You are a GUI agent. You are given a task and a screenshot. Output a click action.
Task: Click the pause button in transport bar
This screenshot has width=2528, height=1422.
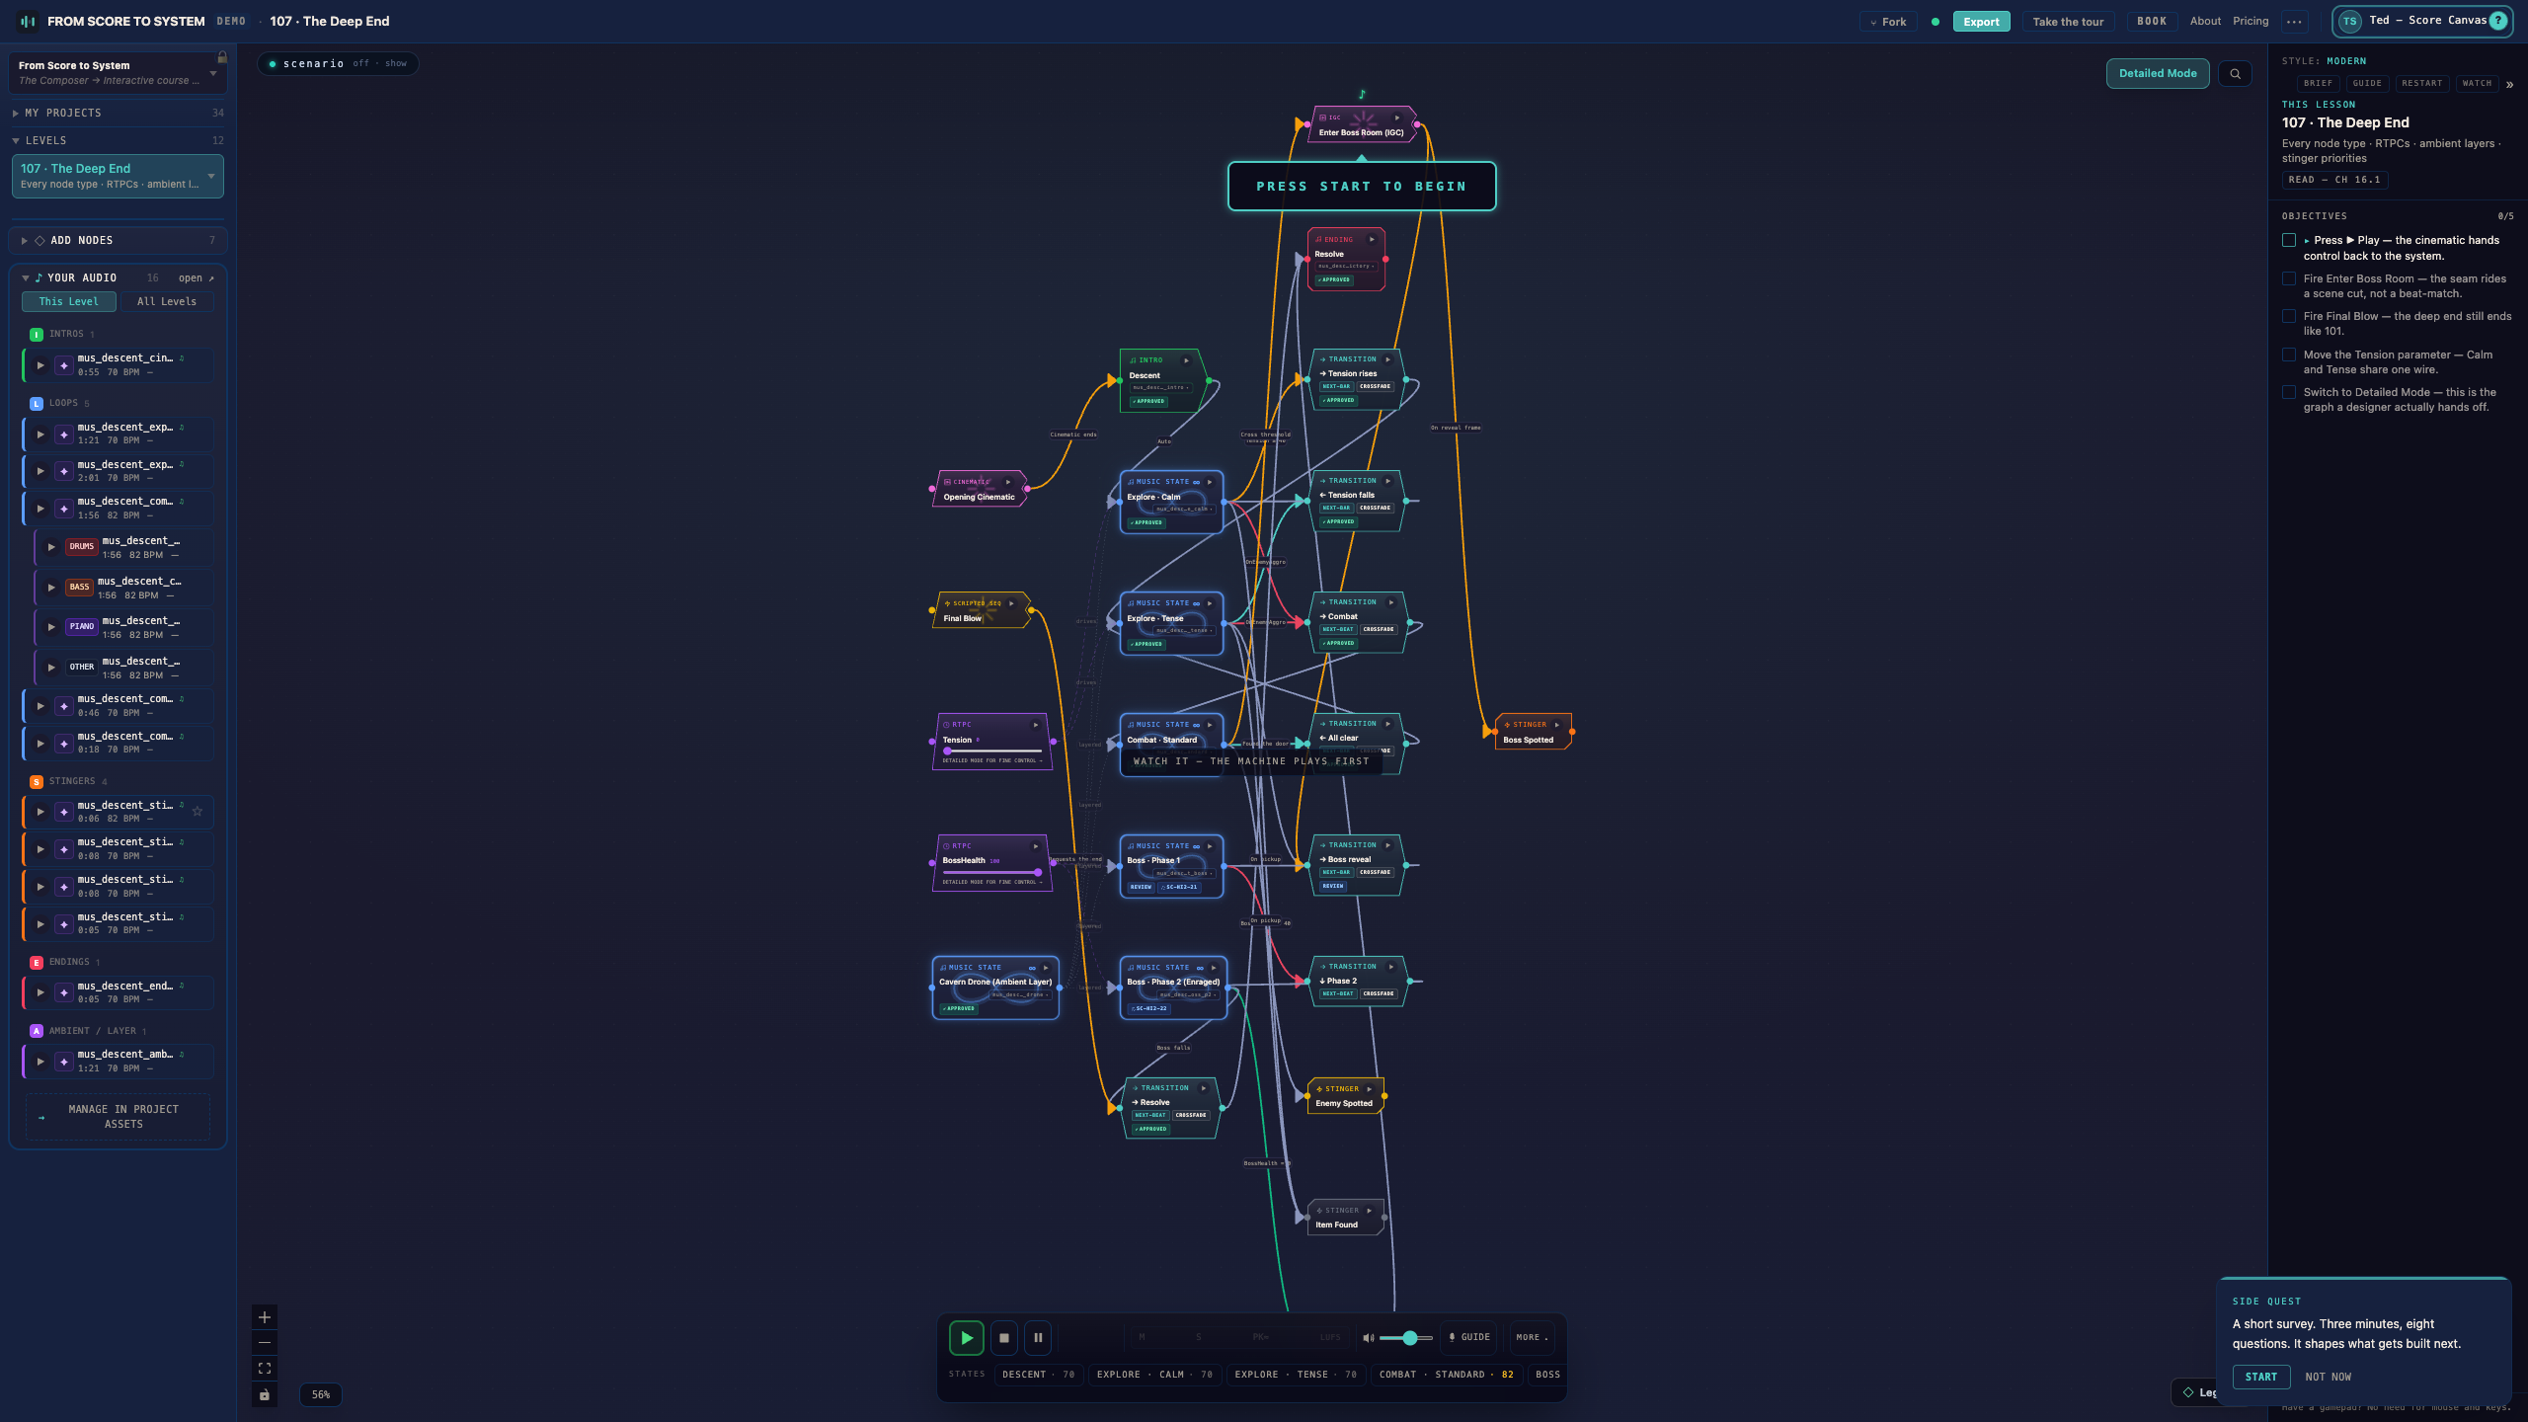click(1038, 1338)
